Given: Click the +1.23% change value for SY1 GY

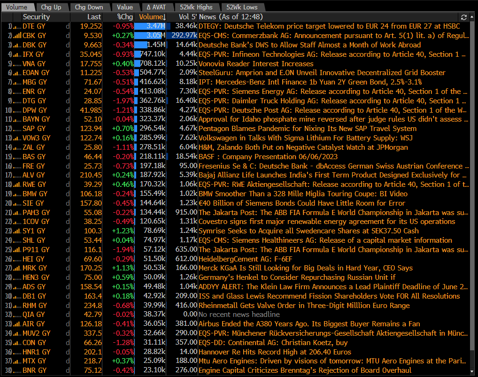Looking at the screenshot, I should click(123, 231).
